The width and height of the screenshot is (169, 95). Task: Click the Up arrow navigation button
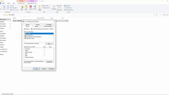tap(4, 15)
